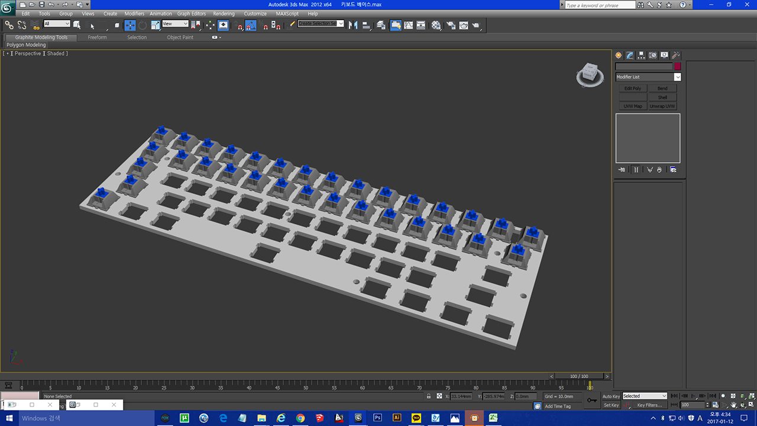Switch to the Freeform ribbon tab
Image resolution: width=757 pixels, height=426 pixels.
[x=98, y=37]
